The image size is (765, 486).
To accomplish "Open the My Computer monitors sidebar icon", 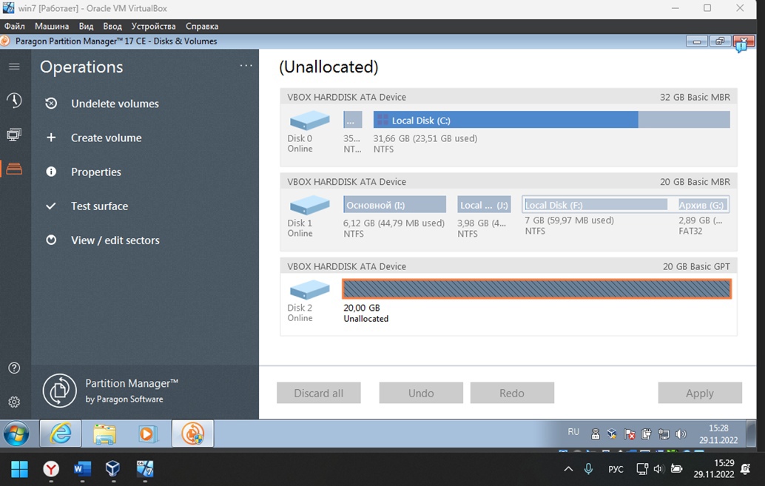I will [14, 135].
